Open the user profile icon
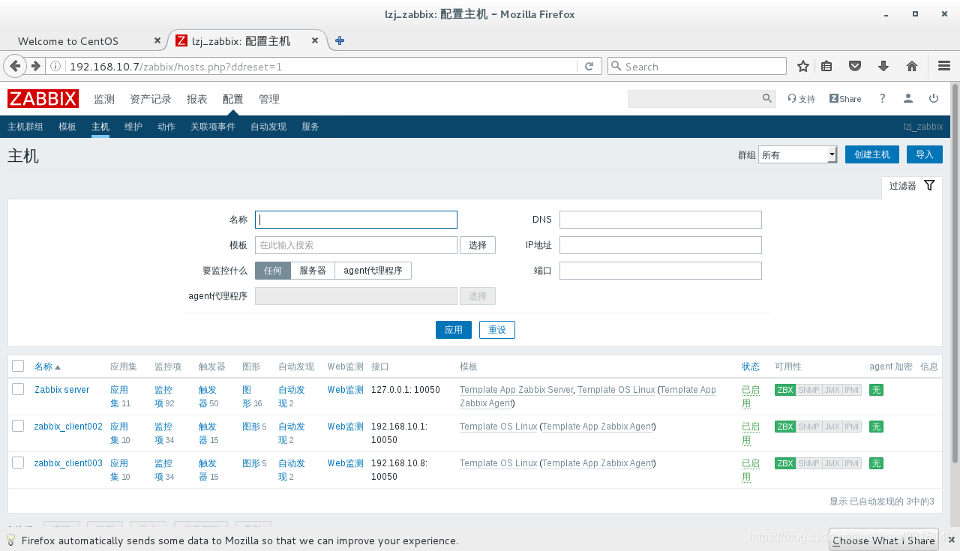960x551 pixels. [907, 98]
